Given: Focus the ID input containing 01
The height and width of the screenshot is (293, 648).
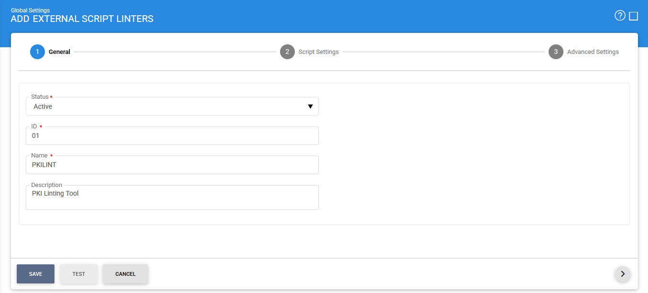Looking at the screenshot, I should pos(172,136).
